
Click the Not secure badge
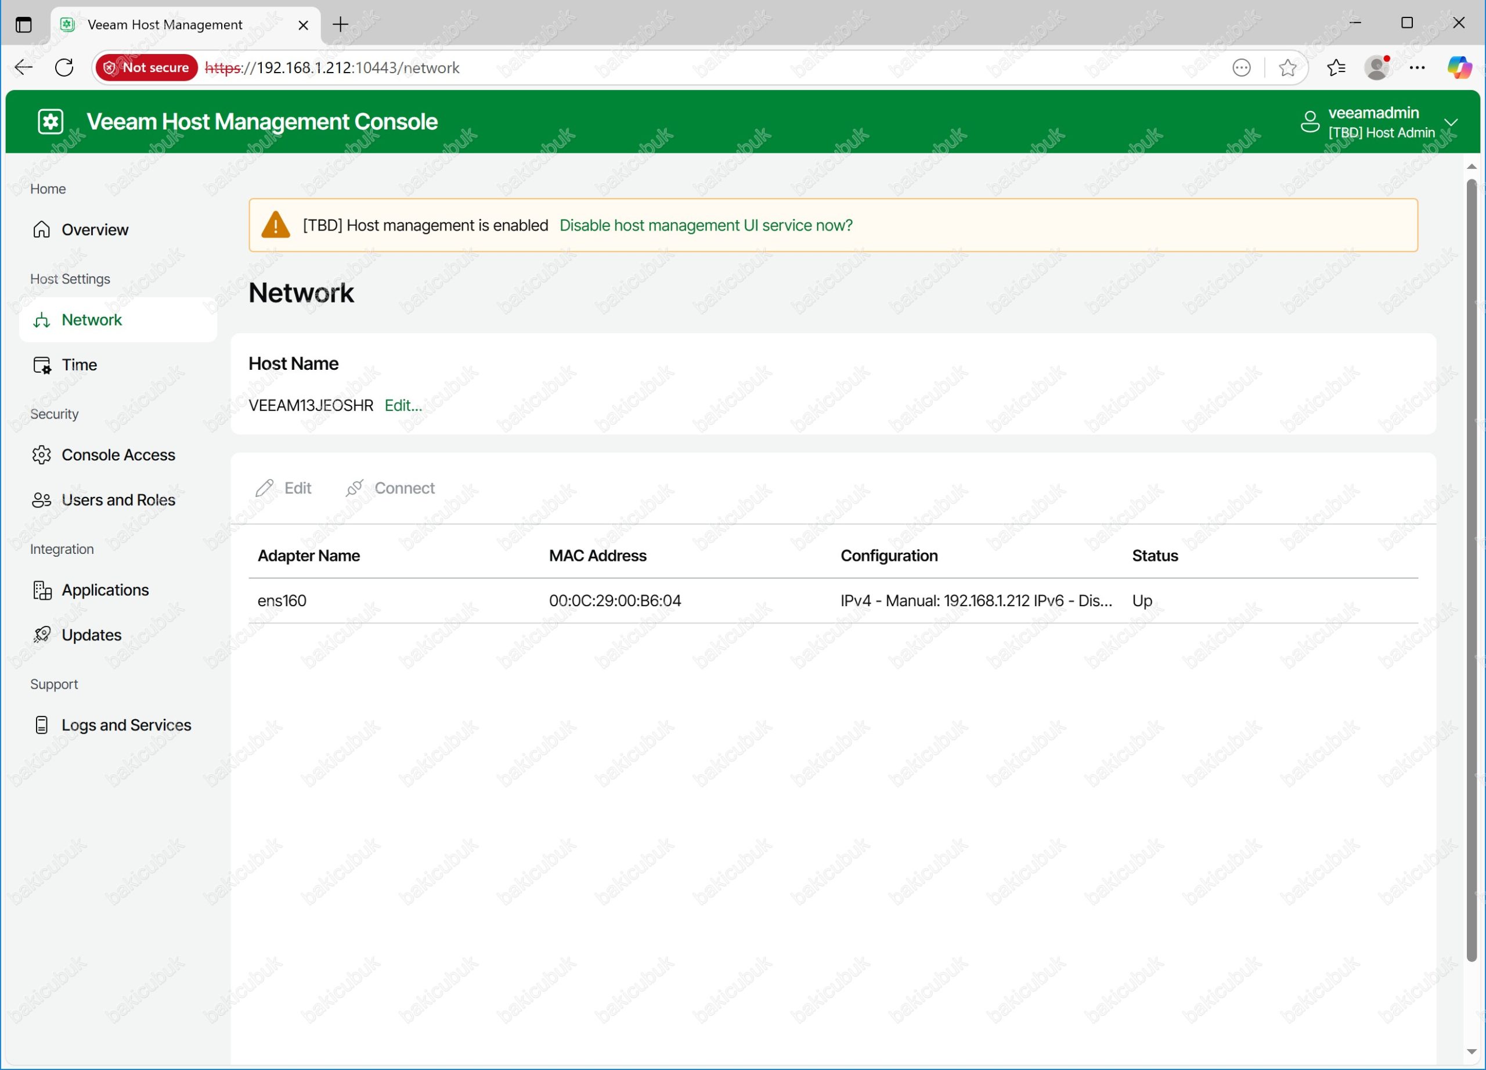147,67
